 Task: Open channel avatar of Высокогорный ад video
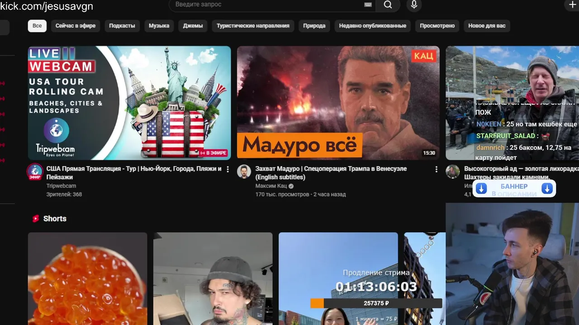click(x=453, y=172)
